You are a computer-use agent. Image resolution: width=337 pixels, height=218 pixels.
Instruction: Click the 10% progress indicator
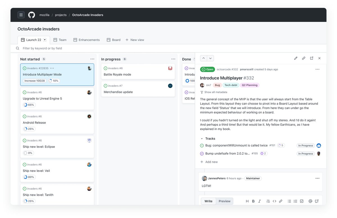click(x=53, y=81)
